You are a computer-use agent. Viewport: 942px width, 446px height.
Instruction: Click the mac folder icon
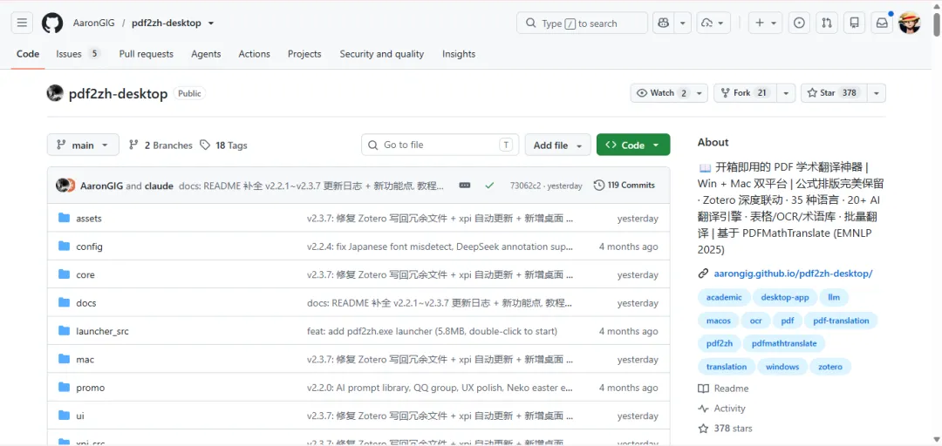coord(65,360)
